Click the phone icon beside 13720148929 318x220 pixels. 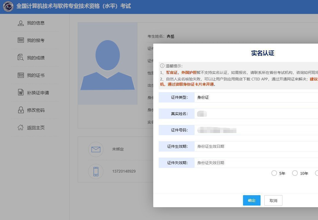(96, 171)
